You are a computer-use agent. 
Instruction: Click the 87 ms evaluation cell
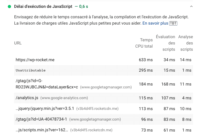click(169, 109)
